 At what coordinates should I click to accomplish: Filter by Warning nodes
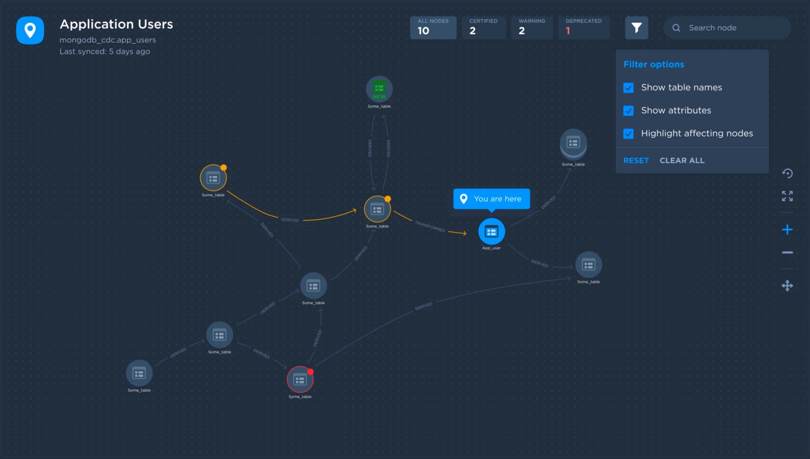point(531,28)
